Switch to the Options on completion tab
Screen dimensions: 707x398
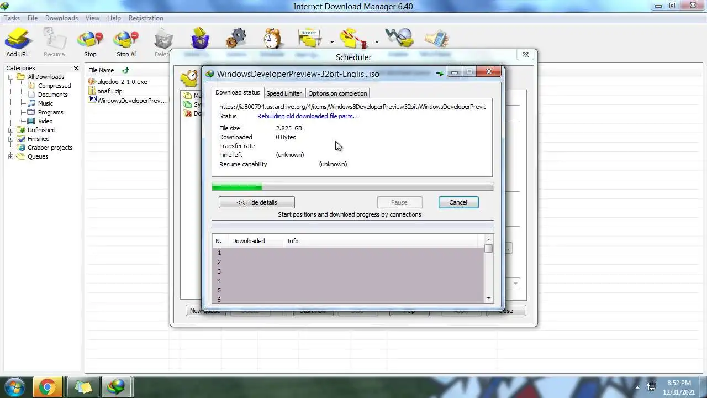click(x=337, y=93)
